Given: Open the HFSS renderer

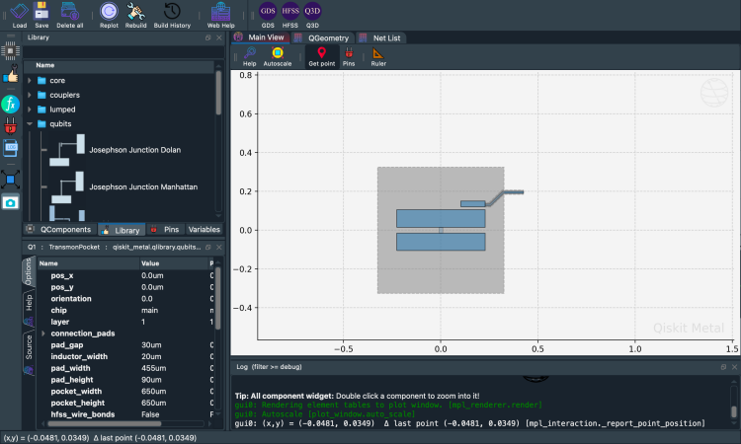Looking at the screenshot, I should [x=290, y=15].
